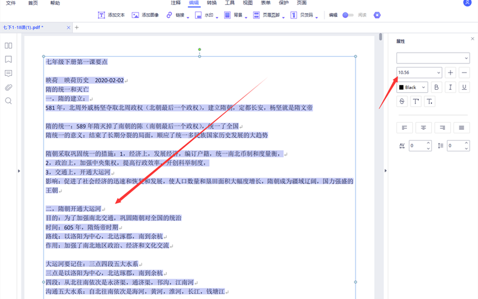
Task: Click the superscript icon
Action: [416, 102]
